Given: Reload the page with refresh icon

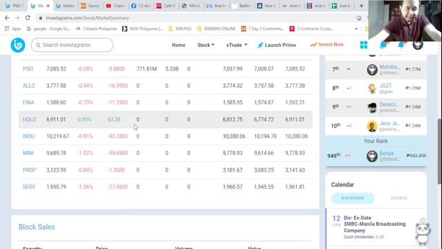Looking at the screenshot, I should pyautogui.click(x=28, y=18).
